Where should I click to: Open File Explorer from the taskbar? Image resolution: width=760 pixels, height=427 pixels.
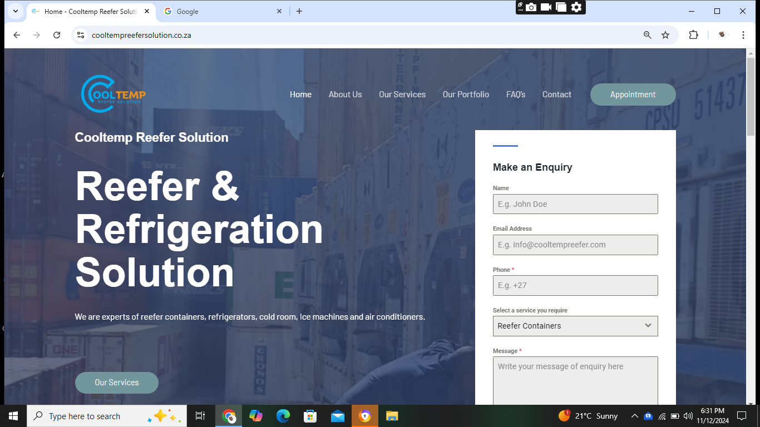coord(392,416)
